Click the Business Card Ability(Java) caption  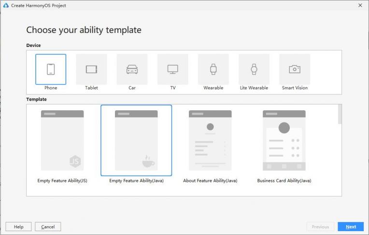(x=284, y=180)
